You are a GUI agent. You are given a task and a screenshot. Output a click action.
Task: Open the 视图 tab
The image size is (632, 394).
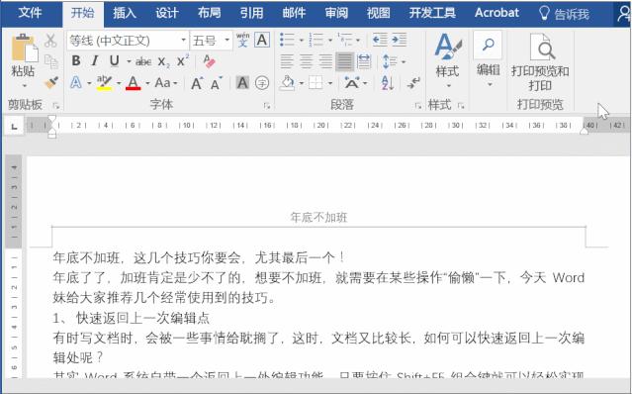pos(378,13)
